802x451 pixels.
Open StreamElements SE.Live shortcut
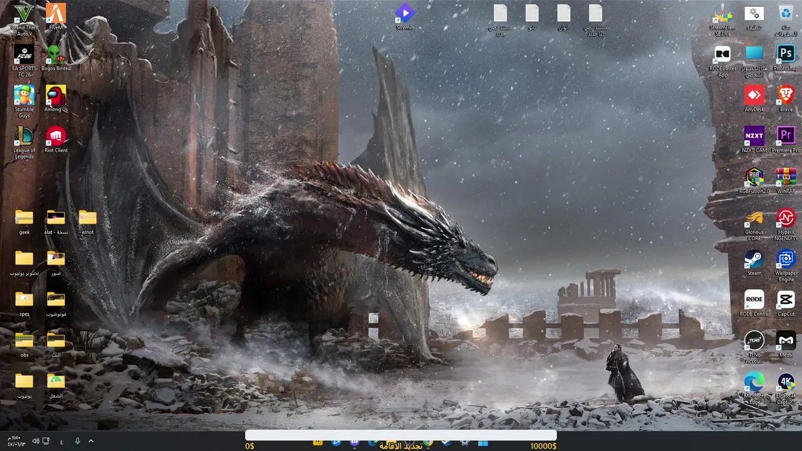(722, 19)
